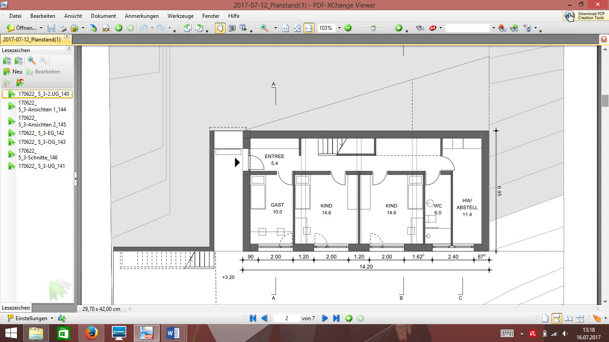
Task: Open the Werkzeuge menu
Action: click(181, 16)
